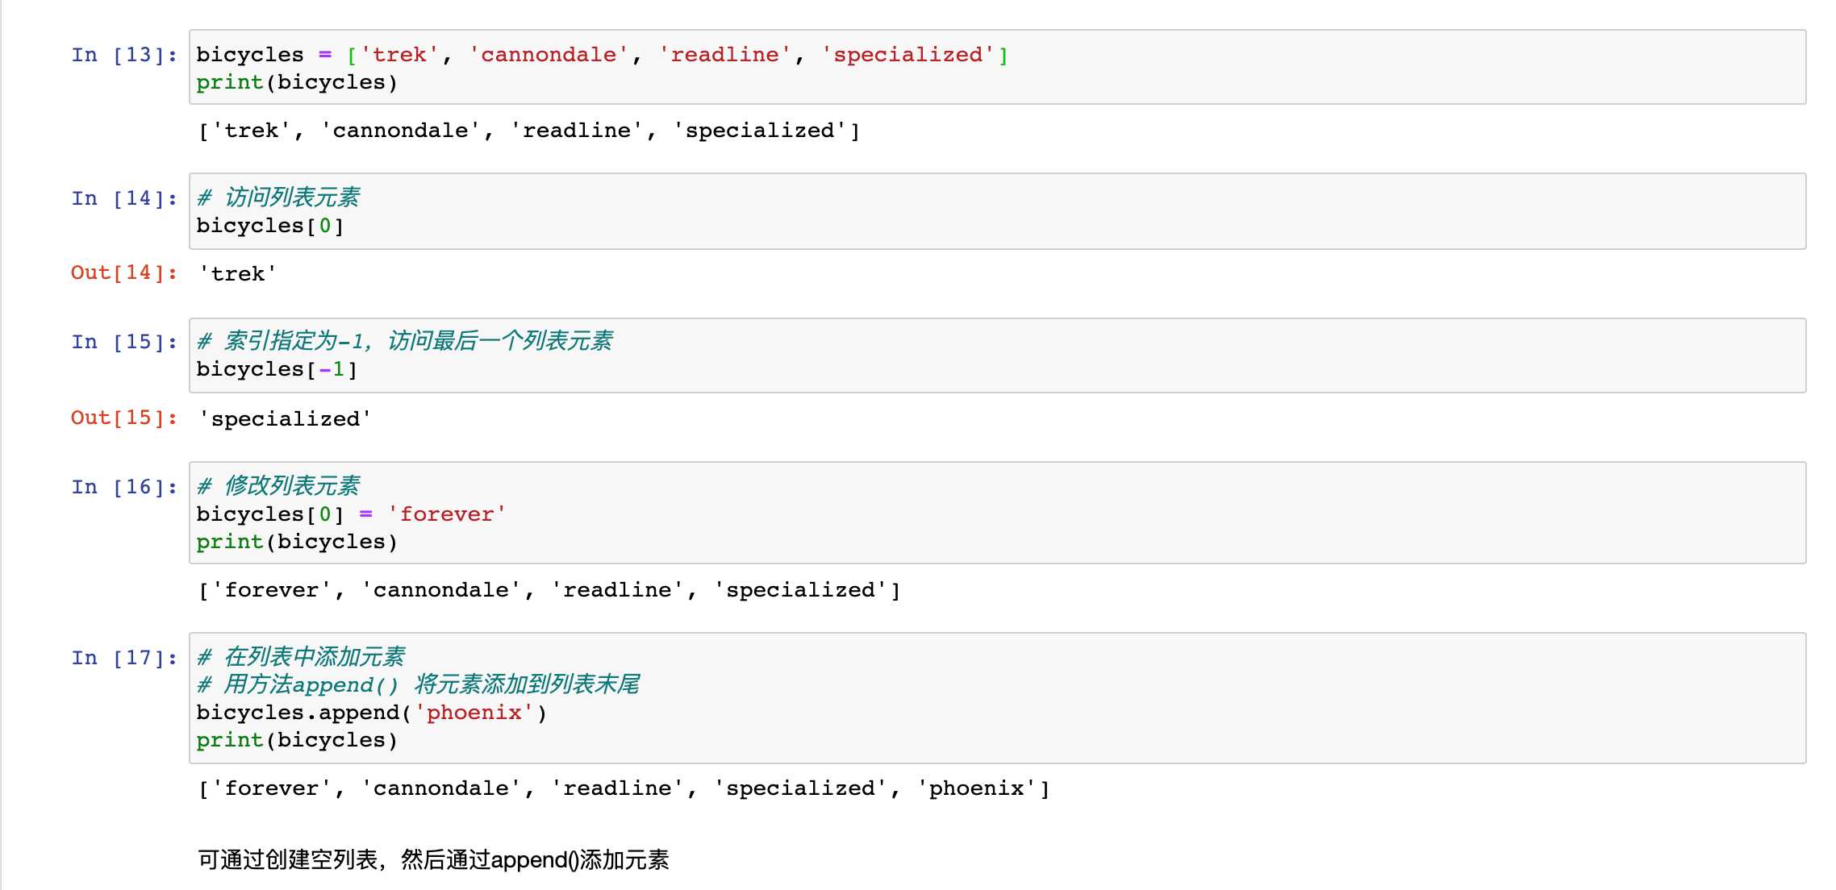Image resolution: width=1836 pixels, height=890 pixels.
Task: Click the Out[14] prompt label
Action: click(124, 272)
